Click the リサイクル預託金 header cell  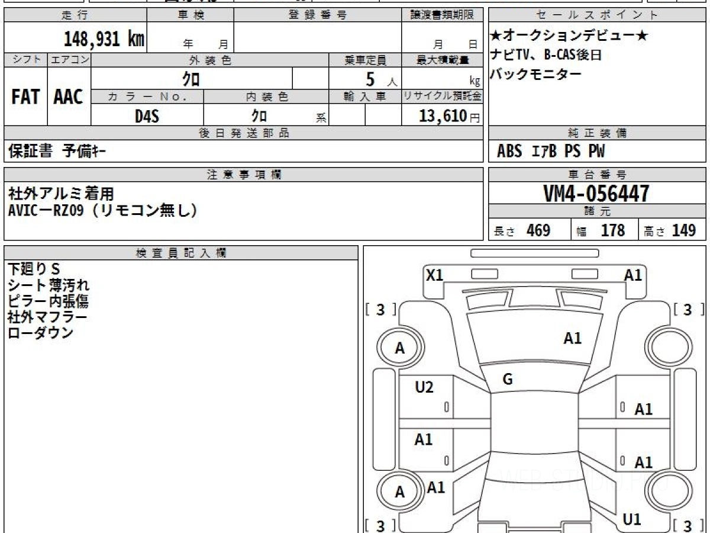point(443,97)
